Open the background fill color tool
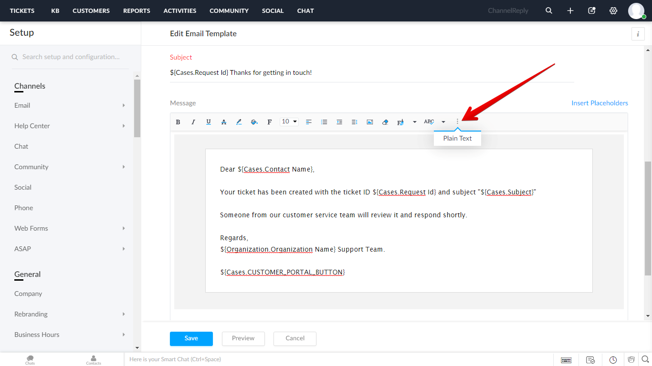This screenshot has height=366, width=652. 254,122
